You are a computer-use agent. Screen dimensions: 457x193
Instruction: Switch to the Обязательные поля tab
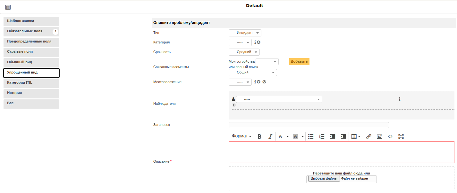(x=31, y=31)
